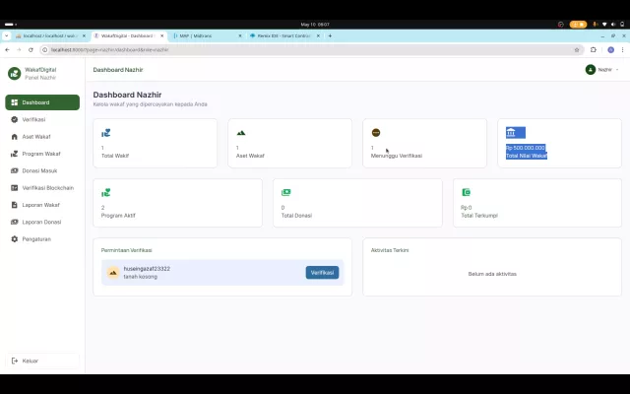
Task: Click the Nazhir profile avatar
Action: (591, 70)
